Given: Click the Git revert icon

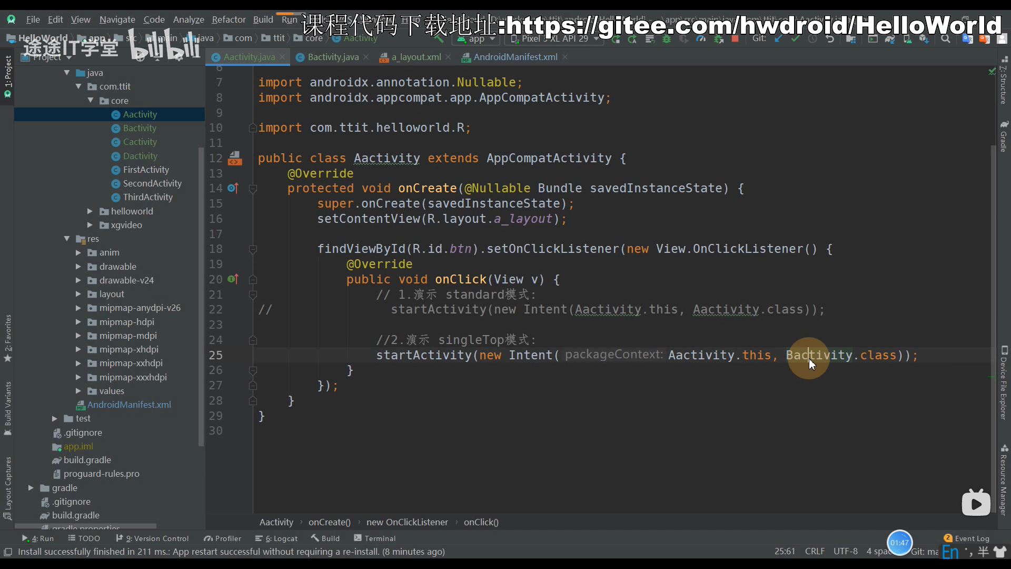Looking at the screenshot, I should click(830, 38).
